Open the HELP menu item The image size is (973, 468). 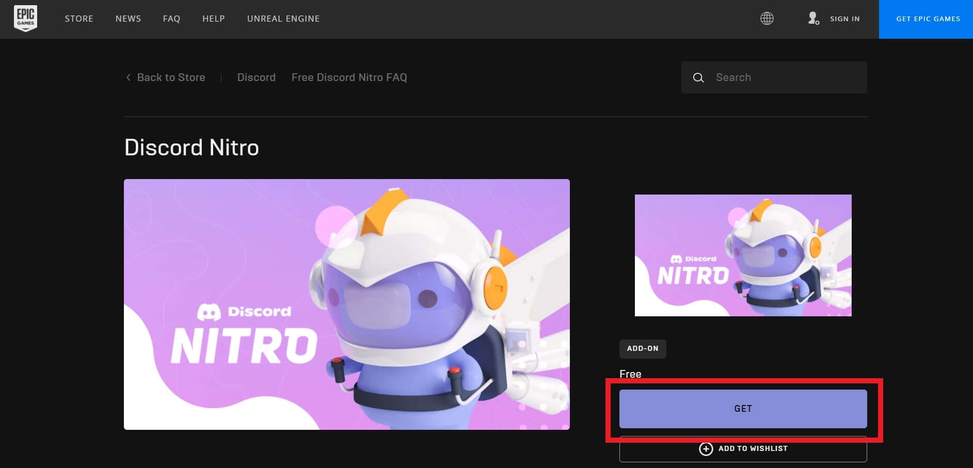(x=213, y=19)
